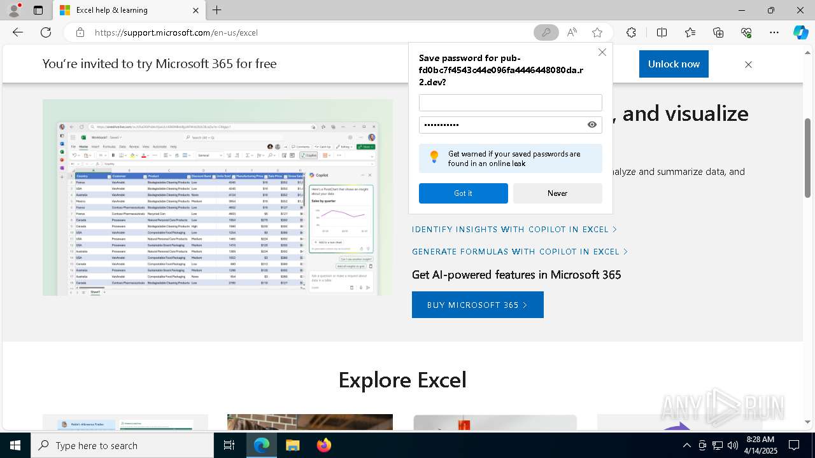
Task: Enter split screen view
Action: [x=662, y=32]
